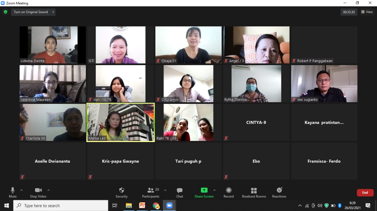Viewport: 377px width, 211px height.
Task: Click the taskbar search box
Action: point(61,205)
